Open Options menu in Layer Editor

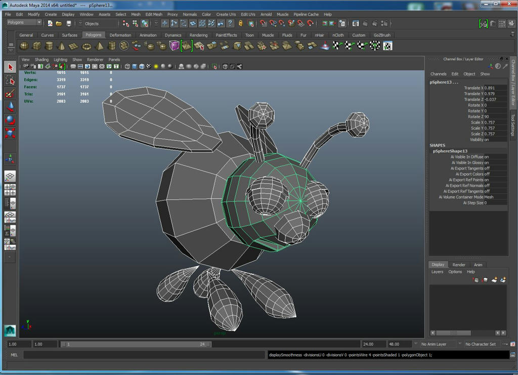coord(455,272)
